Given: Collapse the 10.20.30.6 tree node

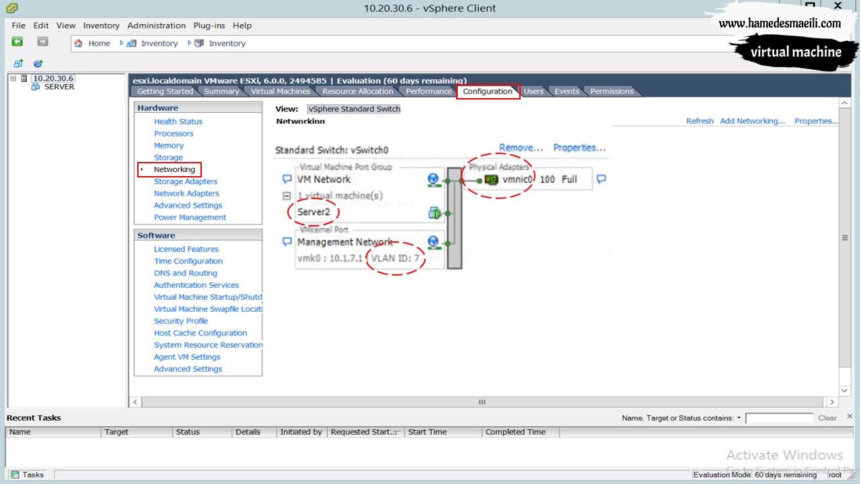Looking at the screenshot, I should coord(13,79).
